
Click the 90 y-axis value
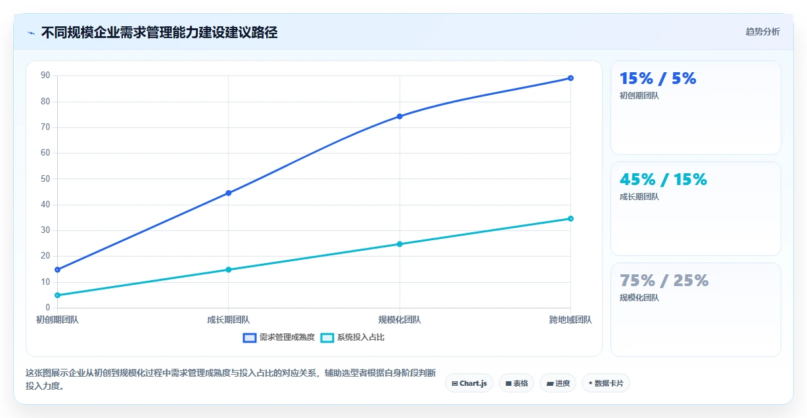(x=45, y=75)
